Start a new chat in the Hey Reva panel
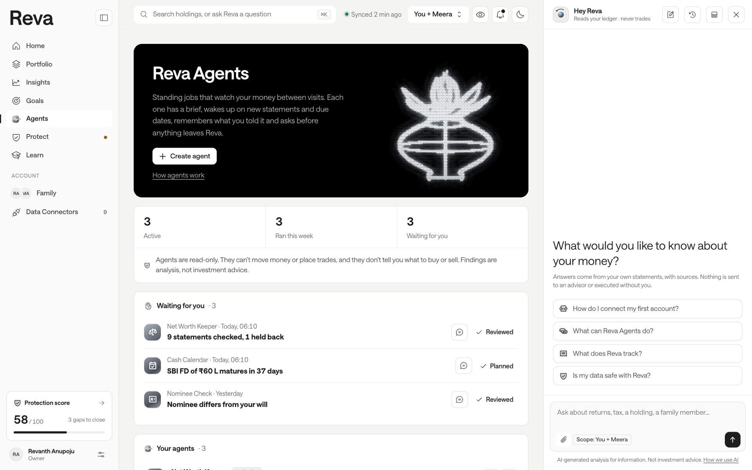This screenshot has height=470, width=752. [x=670, y=14]
